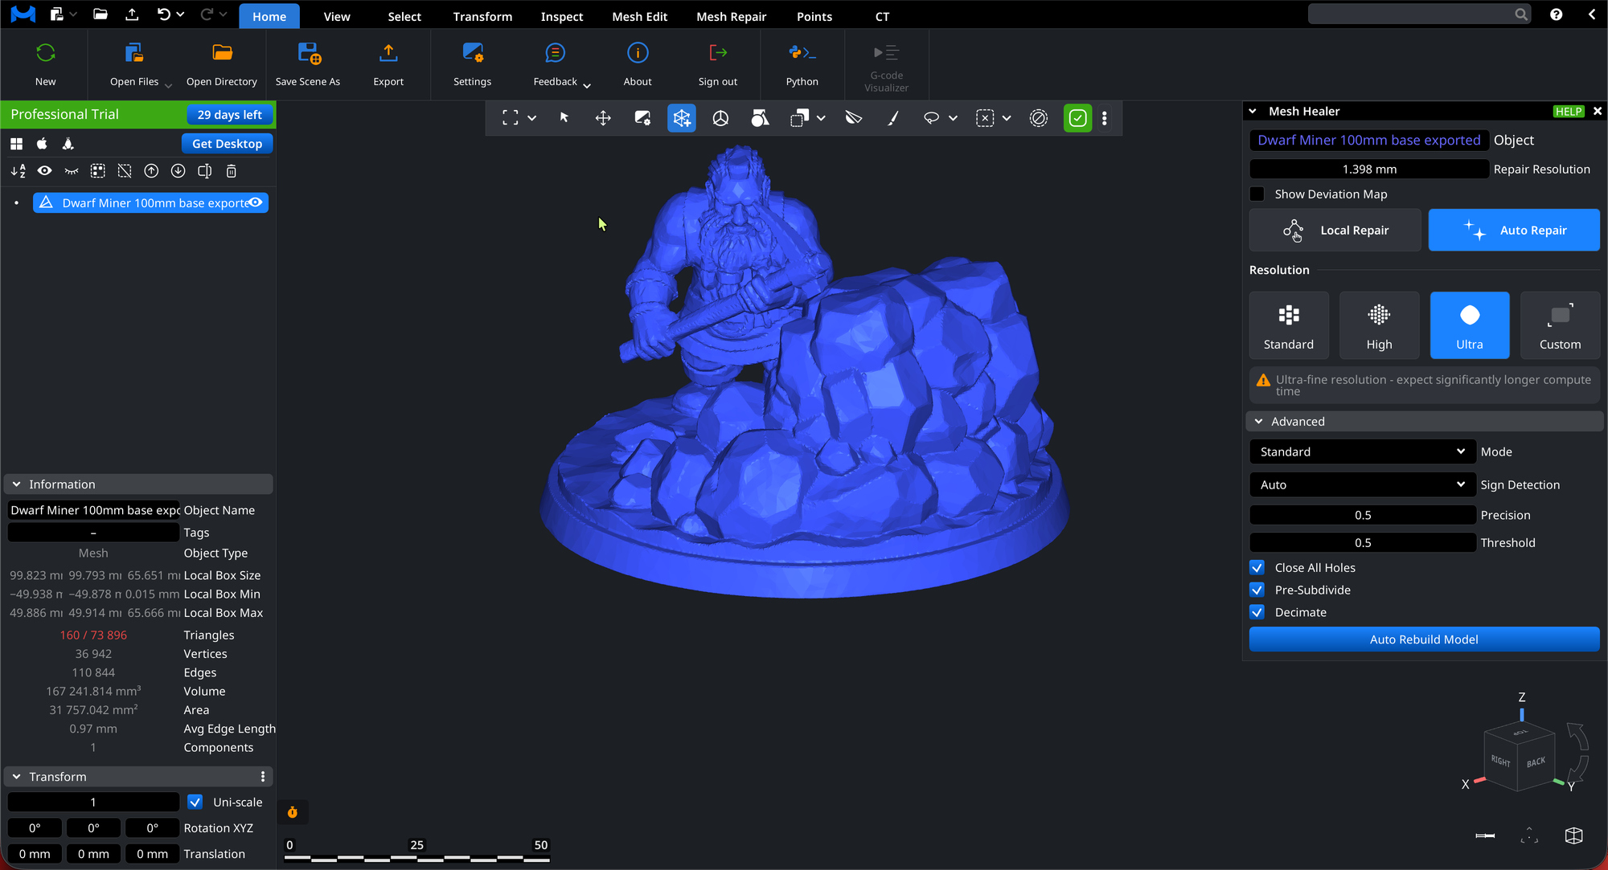Collapse the Information section
This screenshot has height=870, width=1608.
click(x=16, y=484)
